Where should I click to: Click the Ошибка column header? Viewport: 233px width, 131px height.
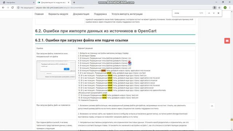40,48
